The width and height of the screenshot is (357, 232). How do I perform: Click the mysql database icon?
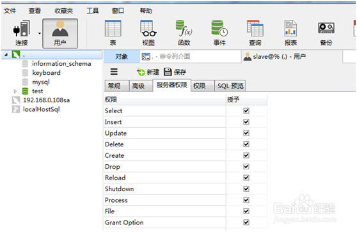(x=26, y=82)
